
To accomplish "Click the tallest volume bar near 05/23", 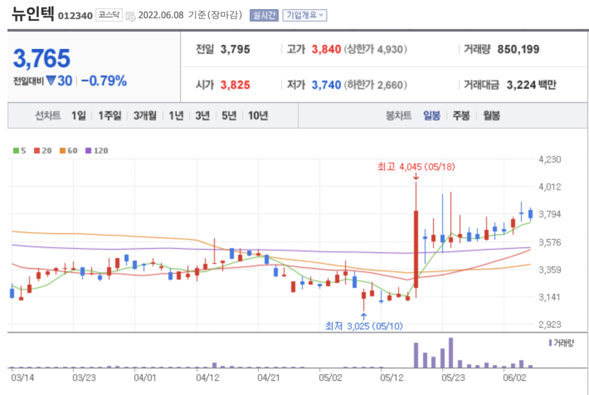I will click(x=451, y=353).
